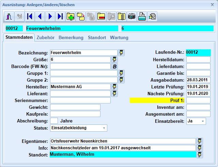218x167 pixels.
Task: Go to the next record
Action: point(50,17)
